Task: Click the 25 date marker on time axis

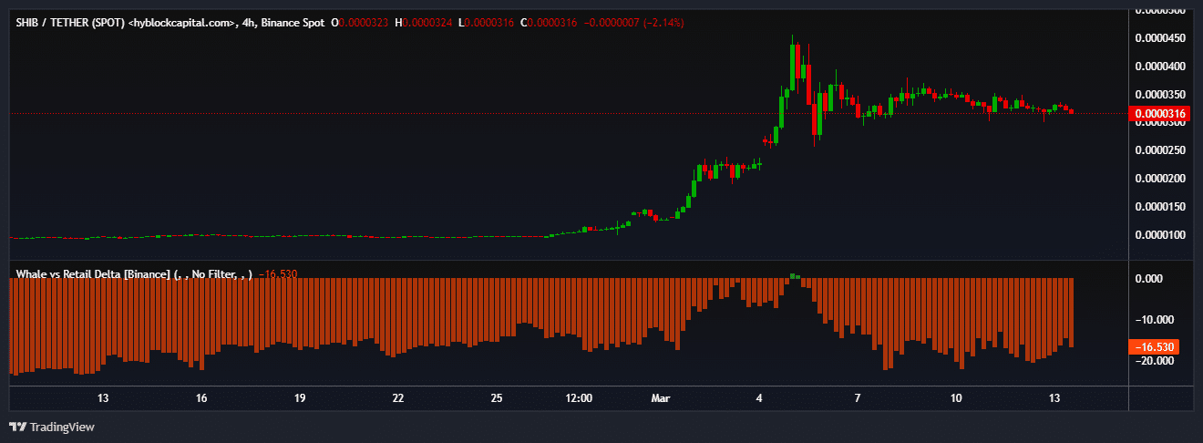Action: pos(497,398)
